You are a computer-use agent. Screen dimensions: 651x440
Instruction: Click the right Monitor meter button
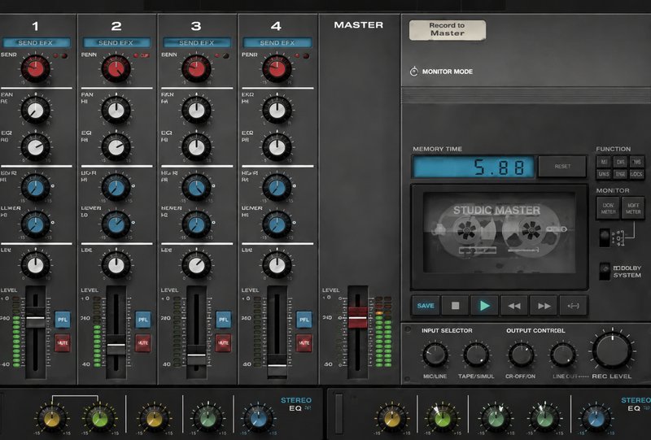(x=633, y=208)
